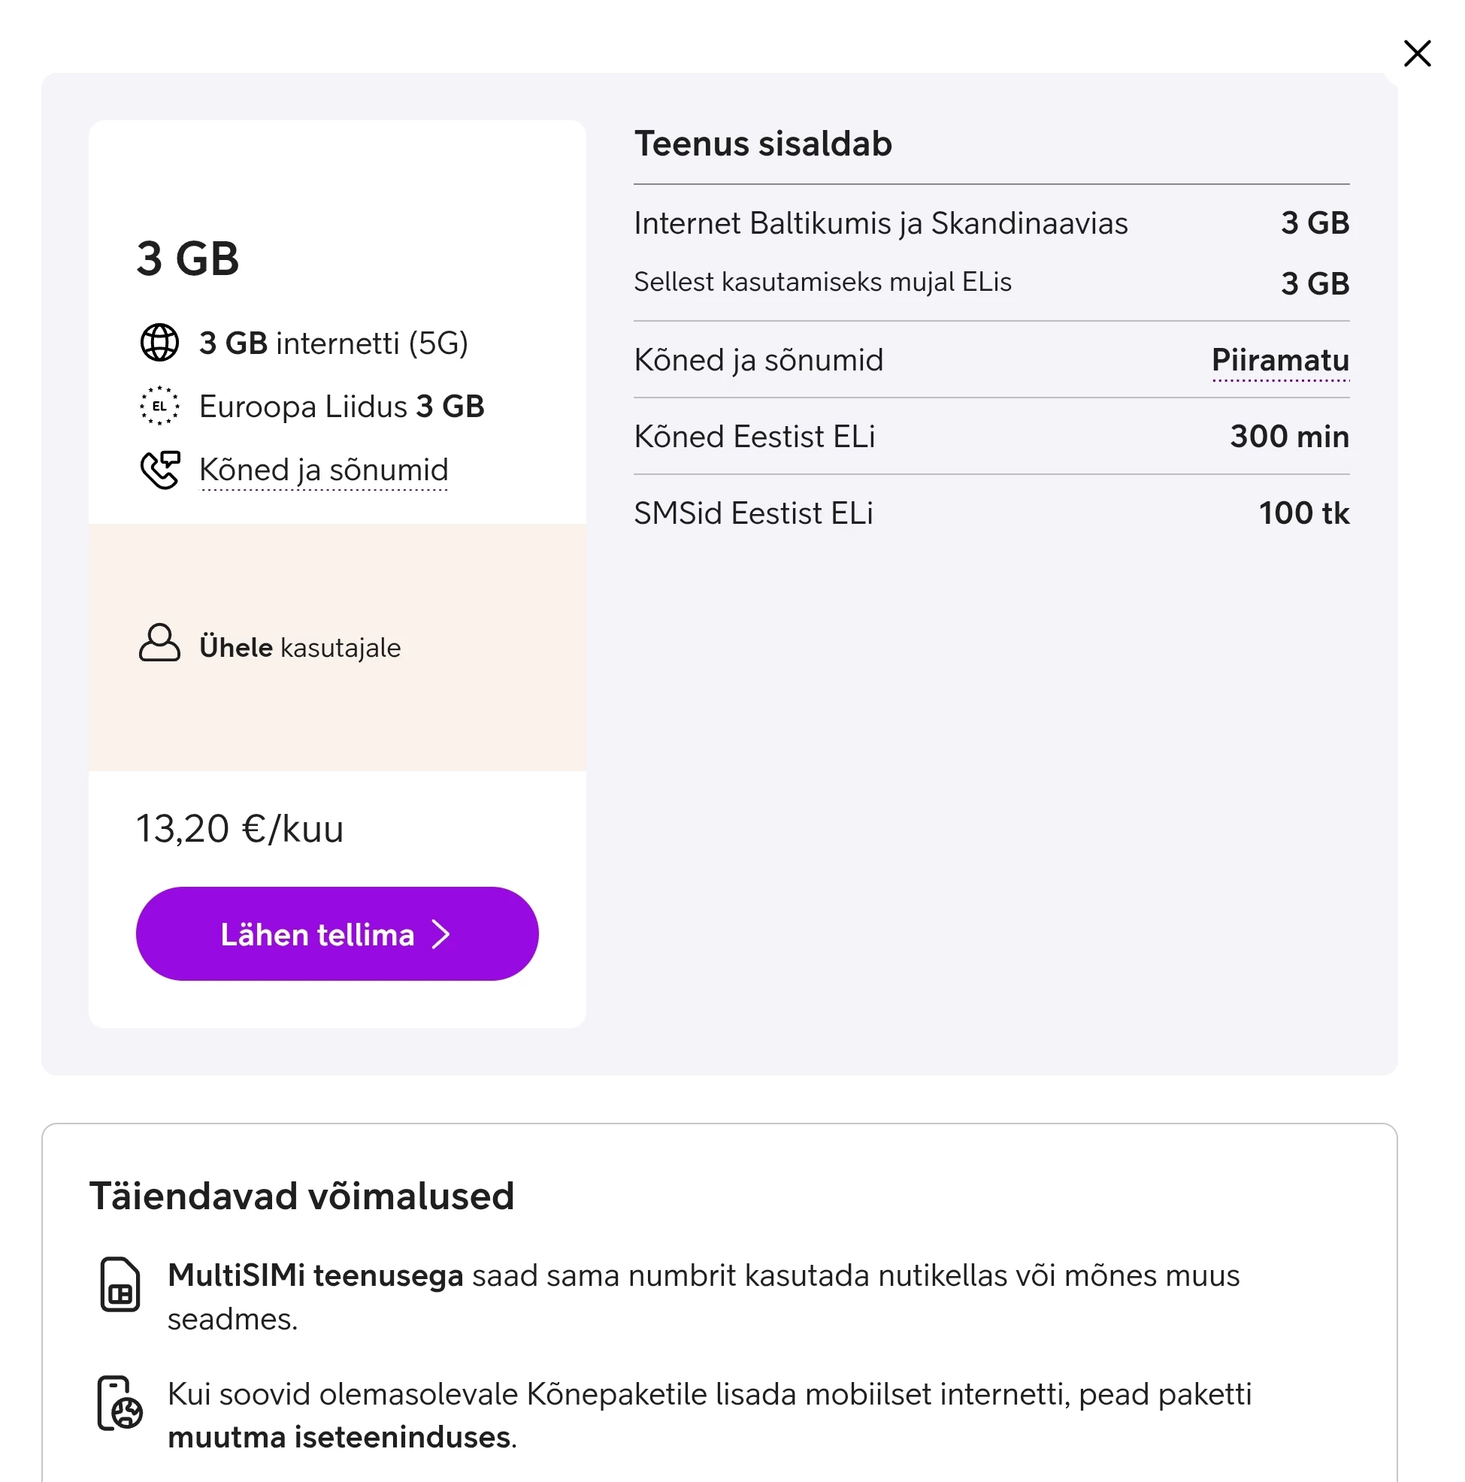Click the Täiendavad võimalused heading
Screen dimensions: 1465x1482
pyautogui.click(x=301, y=1196)
